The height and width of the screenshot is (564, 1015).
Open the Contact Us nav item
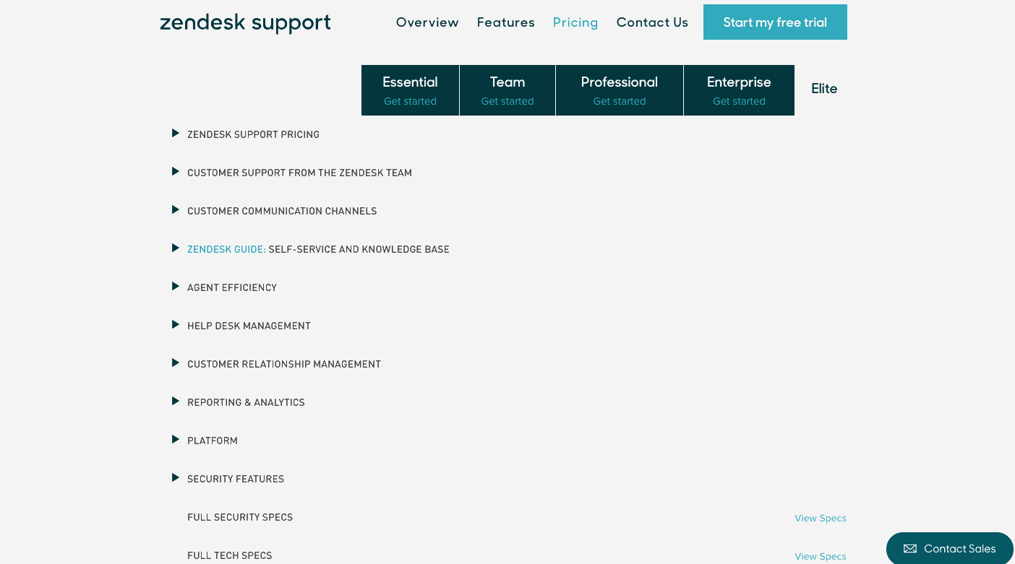652,22
